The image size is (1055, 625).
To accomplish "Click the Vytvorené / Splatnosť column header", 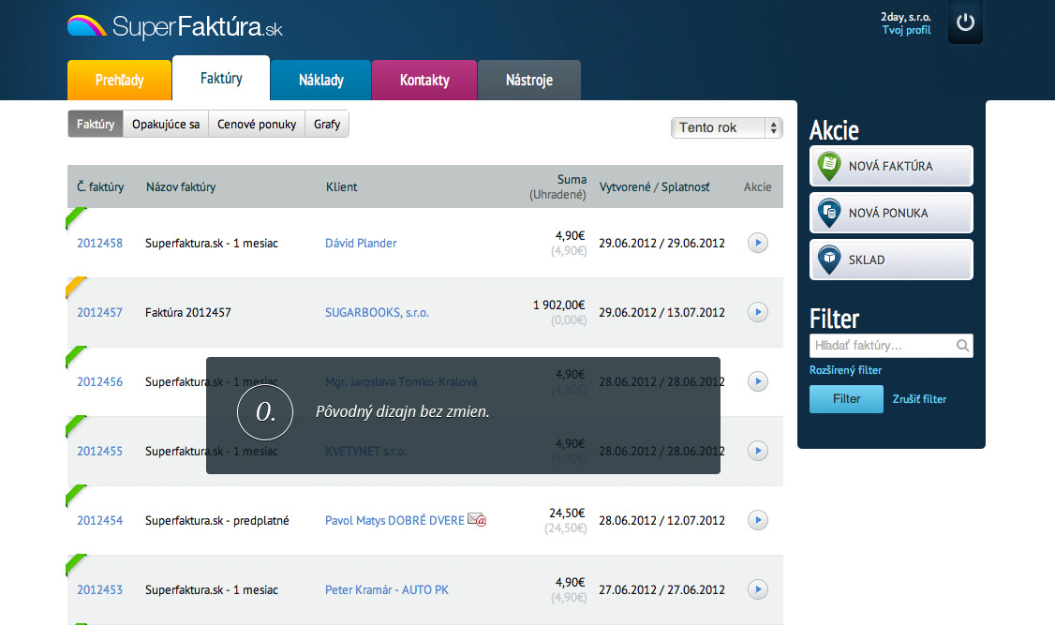I will coord(654,187).
